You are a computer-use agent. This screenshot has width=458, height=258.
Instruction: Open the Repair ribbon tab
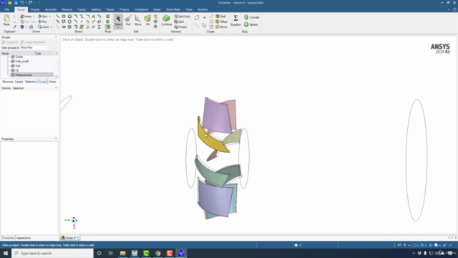click(110, 9)
